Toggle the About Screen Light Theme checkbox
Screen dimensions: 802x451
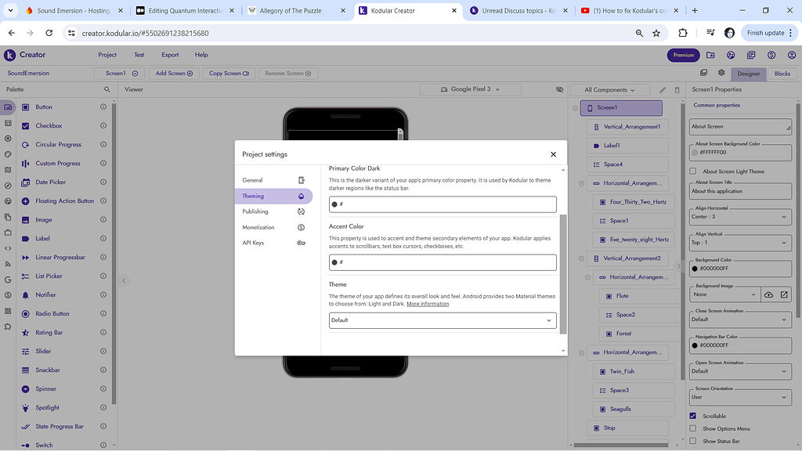coord(692,171)
